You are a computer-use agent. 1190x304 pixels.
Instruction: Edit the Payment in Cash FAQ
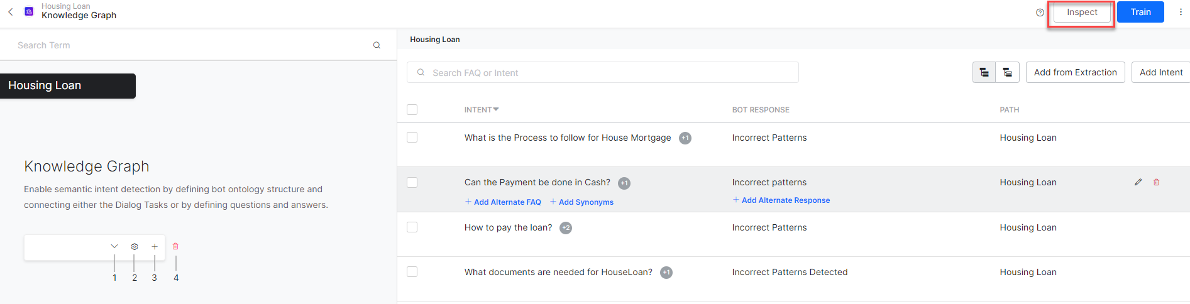coord(1138,182)
